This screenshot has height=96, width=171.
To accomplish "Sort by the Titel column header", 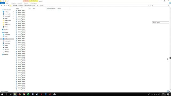I will pos(34,8).
